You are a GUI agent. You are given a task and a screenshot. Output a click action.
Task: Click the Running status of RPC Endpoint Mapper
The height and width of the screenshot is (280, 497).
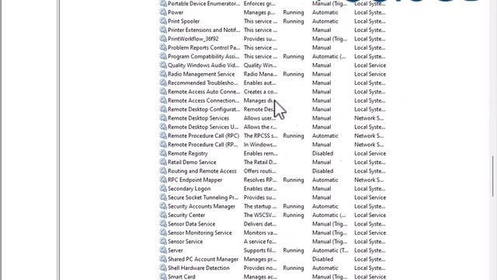294,180
